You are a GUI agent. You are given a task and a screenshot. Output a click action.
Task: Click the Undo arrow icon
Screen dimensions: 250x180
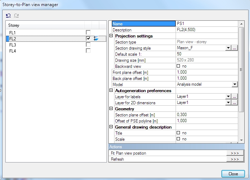(8, 15)
